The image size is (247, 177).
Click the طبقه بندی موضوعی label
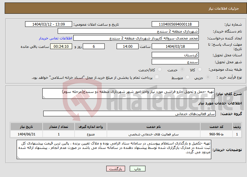tap(225, 69)
